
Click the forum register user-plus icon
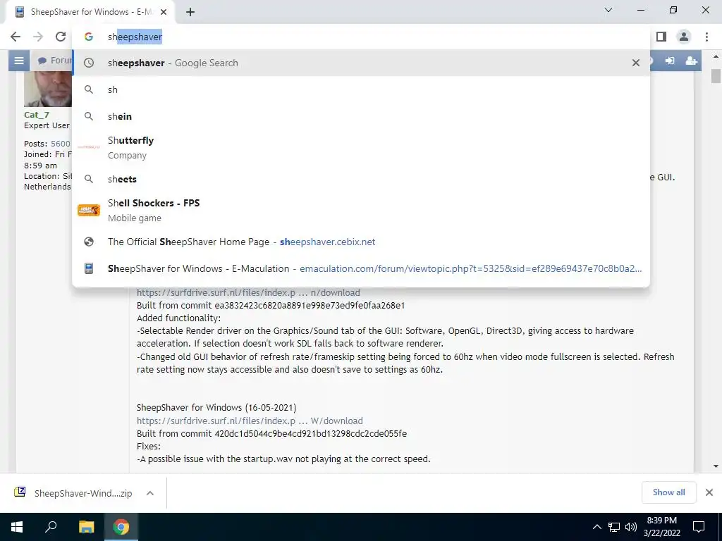coord(691,61)
